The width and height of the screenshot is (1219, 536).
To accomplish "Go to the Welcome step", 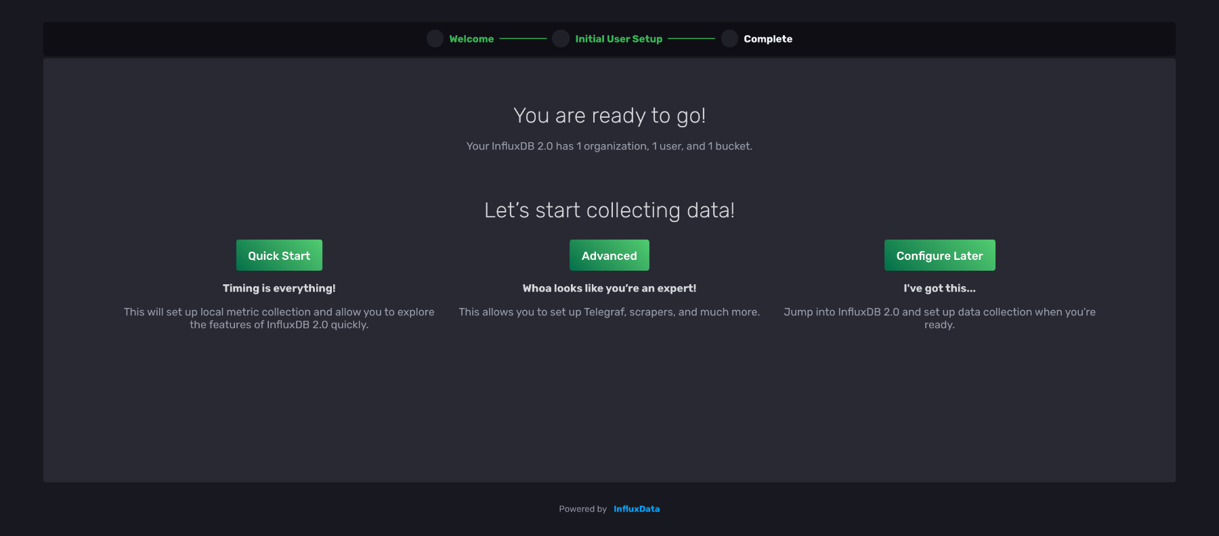I will 471,39.
